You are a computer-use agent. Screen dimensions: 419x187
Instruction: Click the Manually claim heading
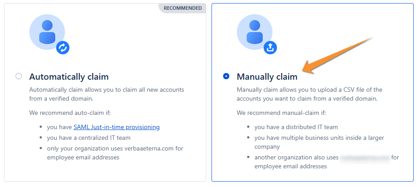point(267,77)
